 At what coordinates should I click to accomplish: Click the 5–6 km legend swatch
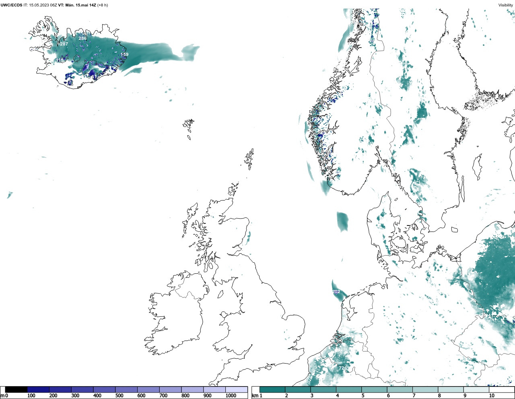[x=374, y=390]
